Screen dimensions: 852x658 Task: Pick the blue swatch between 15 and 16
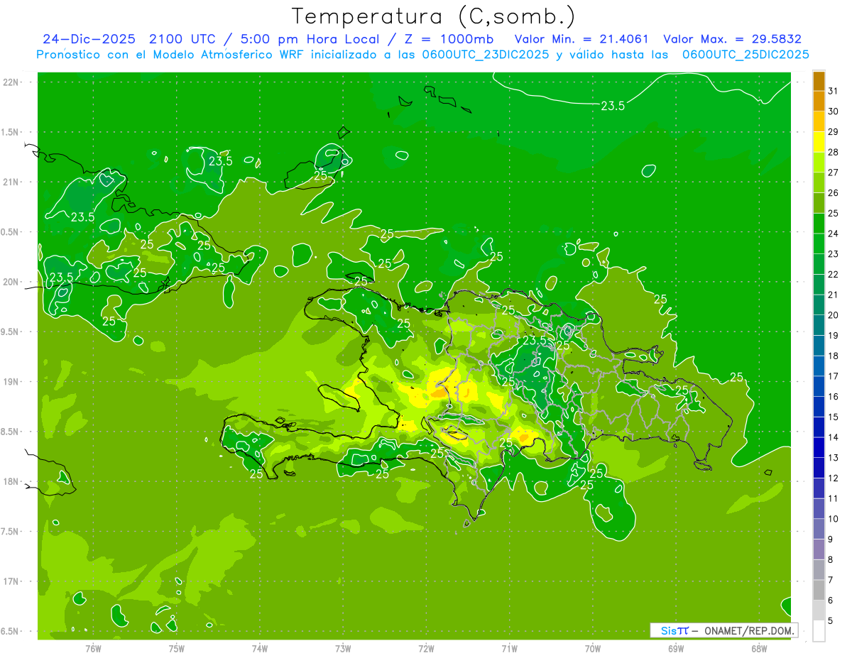[819, 407]
